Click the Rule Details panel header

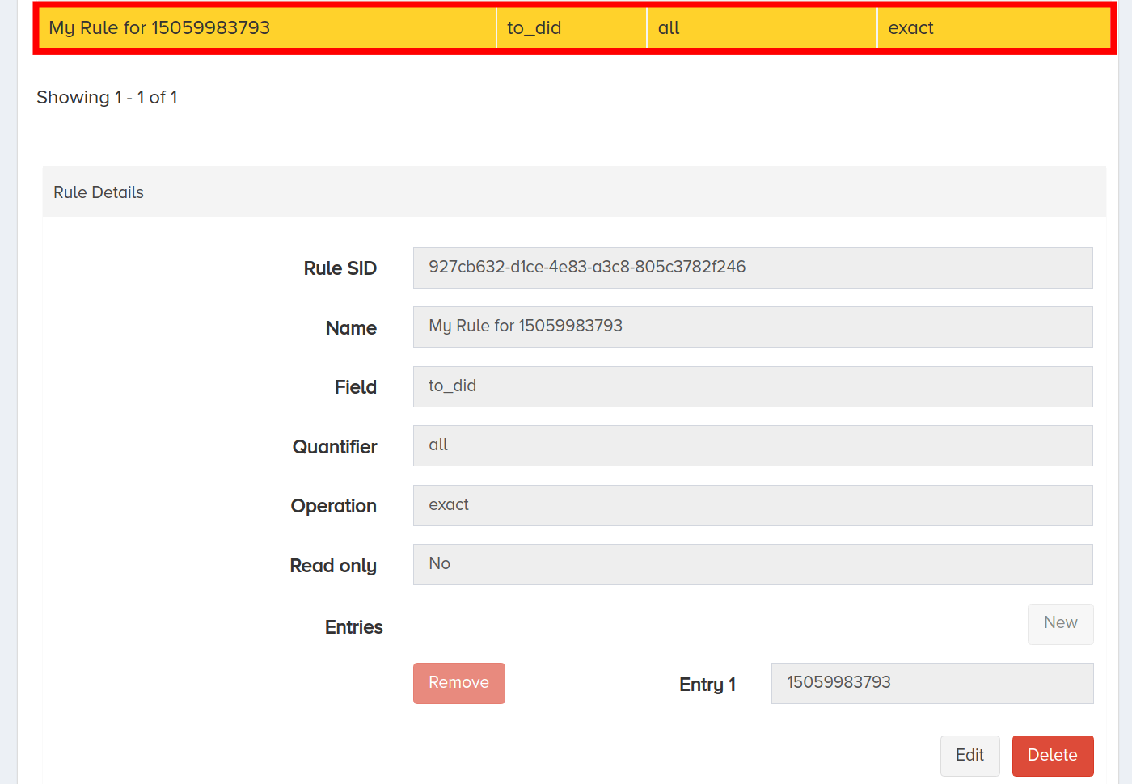(x=574, y=192)
